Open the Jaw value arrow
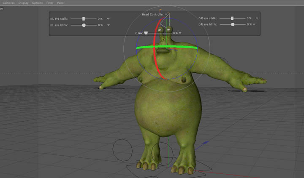This screenshot has height=178, width=304. 180,33
